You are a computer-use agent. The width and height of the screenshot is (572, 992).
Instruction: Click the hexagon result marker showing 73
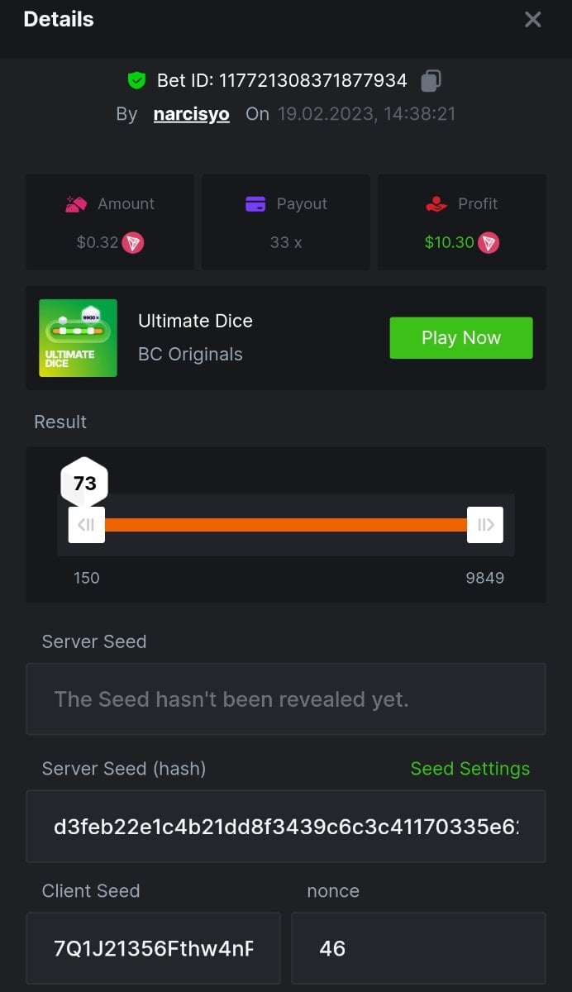pos(84,484)
